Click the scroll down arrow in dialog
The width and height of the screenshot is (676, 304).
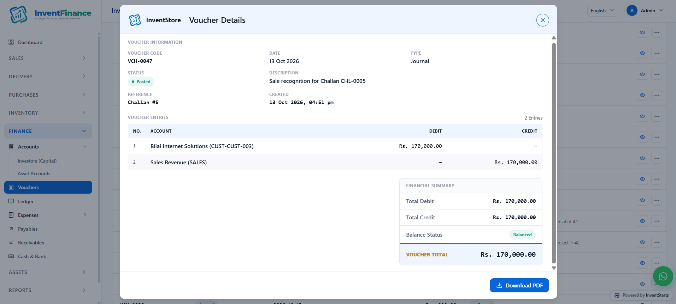pos(554,268)
